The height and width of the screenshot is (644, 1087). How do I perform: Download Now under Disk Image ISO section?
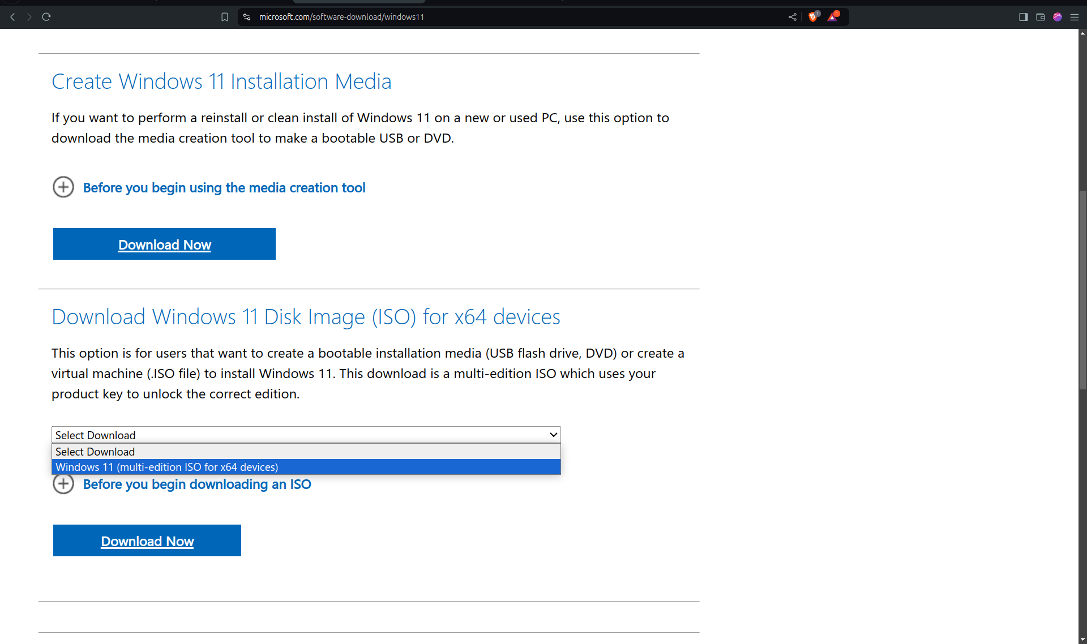tap(147, 540)
